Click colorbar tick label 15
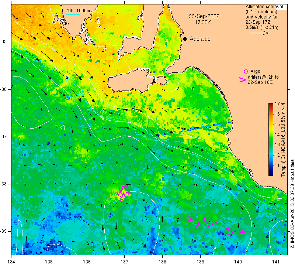 [277, 124]
